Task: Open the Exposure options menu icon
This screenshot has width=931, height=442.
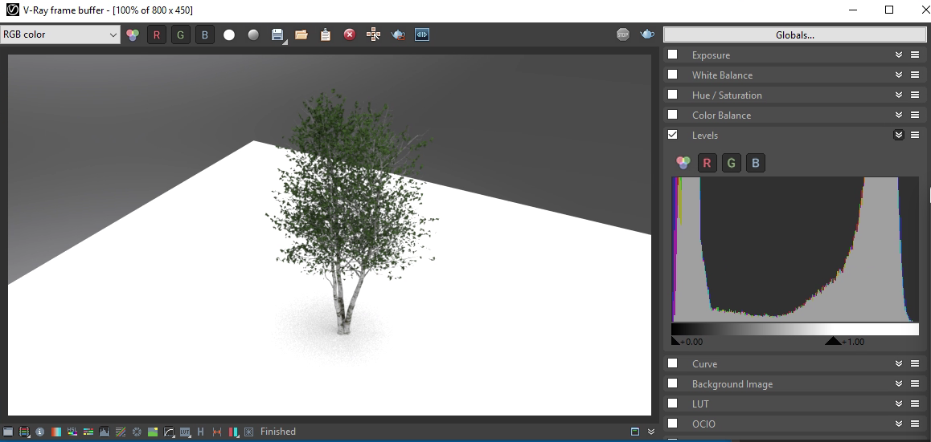Action: pos(915,55)
